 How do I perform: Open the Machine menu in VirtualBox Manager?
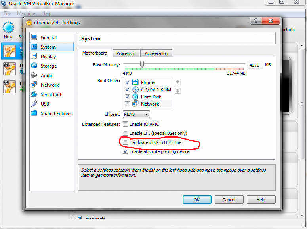26,13
